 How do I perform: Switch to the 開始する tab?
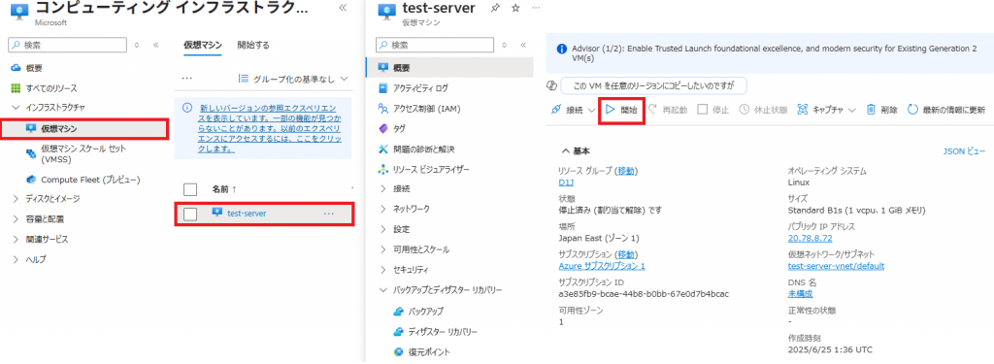pos(253,45)
